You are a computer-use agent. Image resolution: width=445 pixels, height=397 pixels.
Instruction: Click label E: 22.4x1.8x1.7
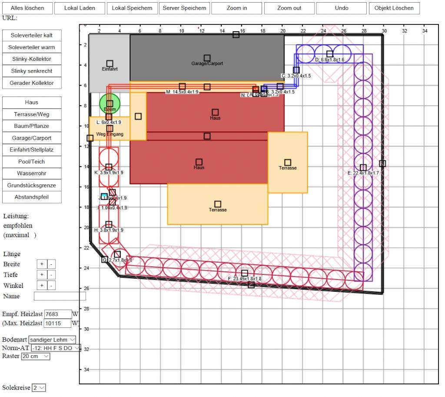coord(363,173)
